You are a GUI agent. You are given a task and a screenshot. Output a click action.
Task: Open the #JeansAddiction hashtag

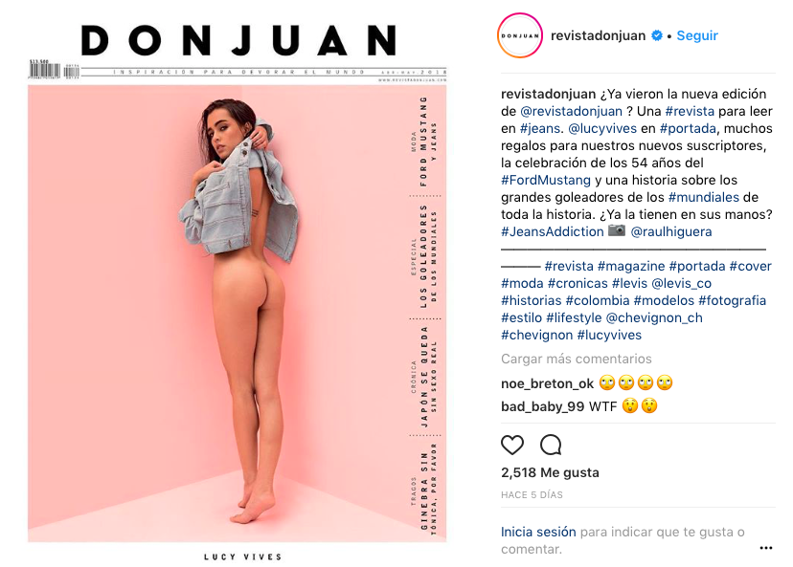pos(553,231)
